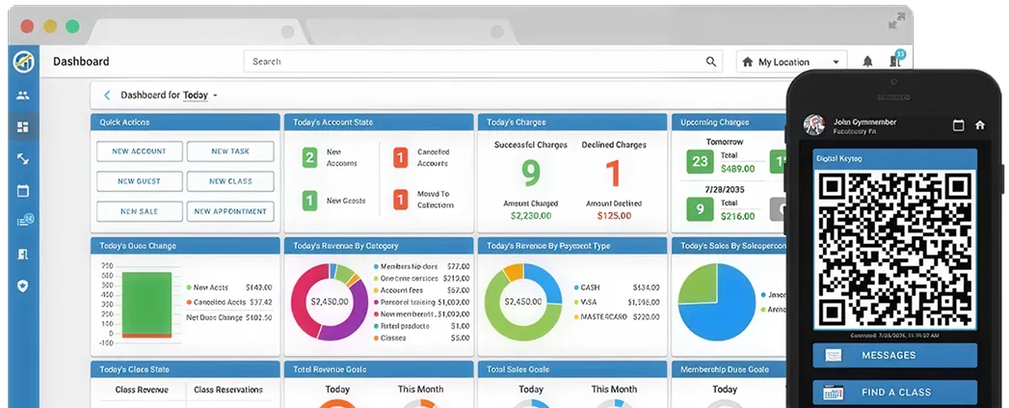
Task: Click the $2,230.00 Amount Charged value
Action: coord(531,216)
